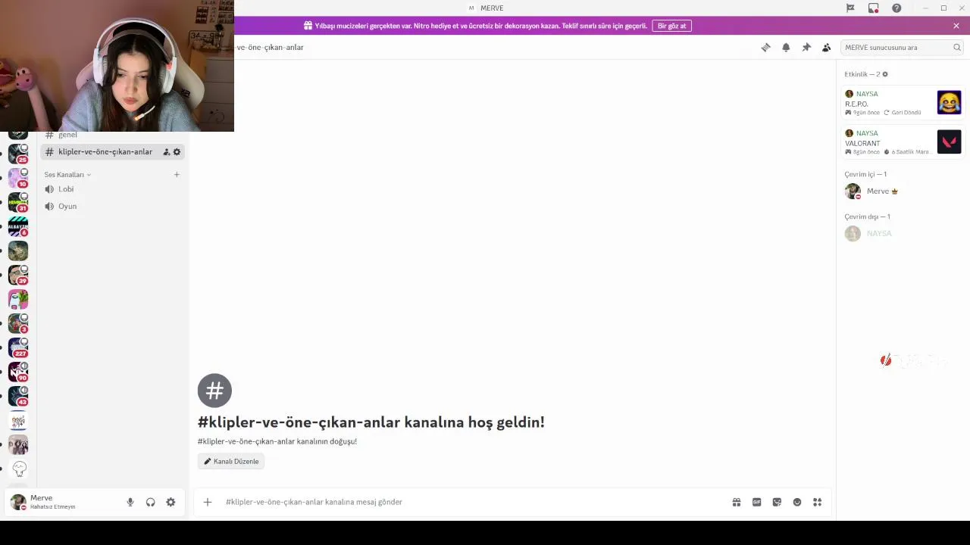Open user settings gear
This screenshot has height=545, width=970.
[x=171, y=502]
